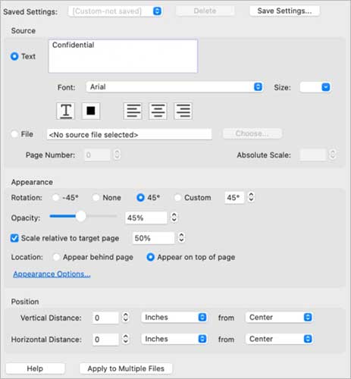The width and height of the screenshot is (351, 379).
Task: Click the Absolute Scale field
Action: [313, 155]
